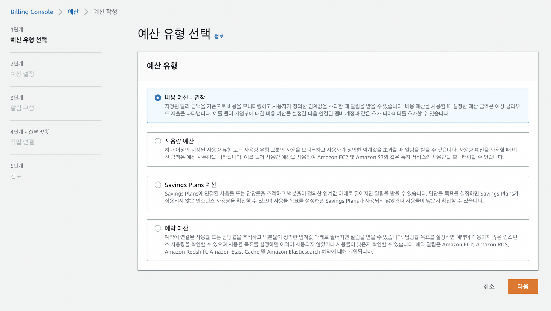Click step 3 알림 구성

(x=22, y=108)
